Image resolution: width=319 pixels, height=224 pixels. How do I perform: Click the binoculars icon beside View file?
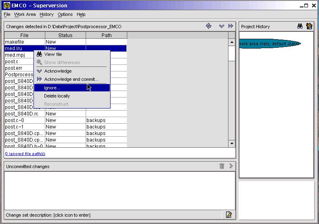tap(39, 54)
